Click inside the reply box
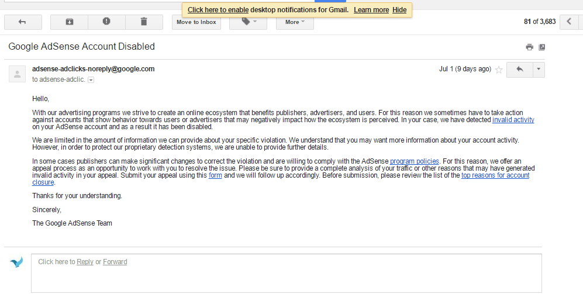 [x=287, y=274]
